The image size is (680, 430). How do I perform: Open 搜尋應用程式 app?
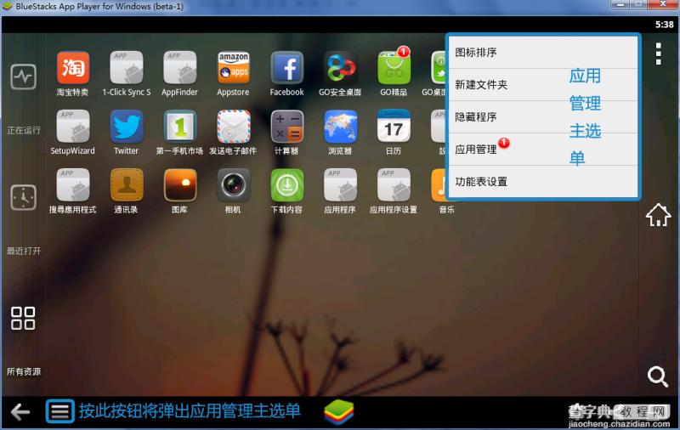[73, 185]
